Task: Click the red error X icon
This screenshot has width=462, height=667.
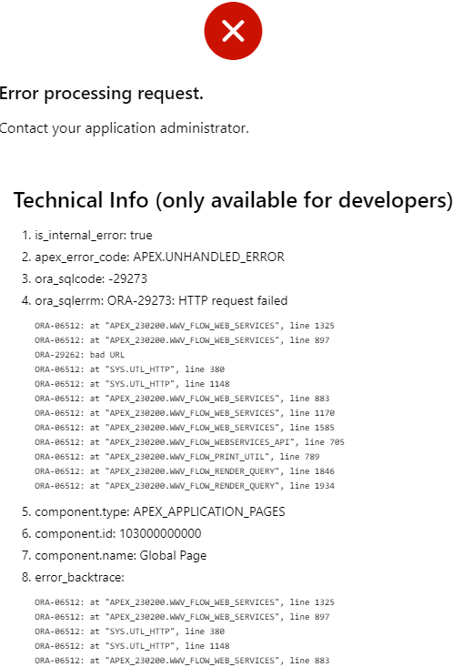Action: coord(233,31)
